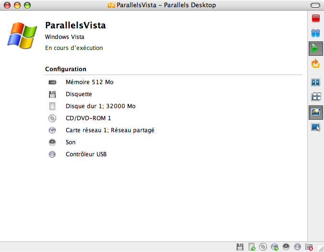Viewport: 324px width, 252px height.
Task: Click status bar hard disk icon
Action: pyautogui.click(x=252, y=247)
